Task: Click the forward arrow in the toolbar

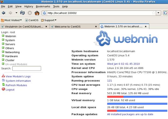Action: pyautogui.click(x=10, y=13)
